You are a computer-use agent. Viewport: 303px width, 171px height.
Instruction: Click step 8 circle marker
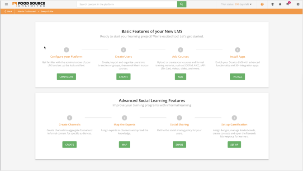(x=234, y=118)
